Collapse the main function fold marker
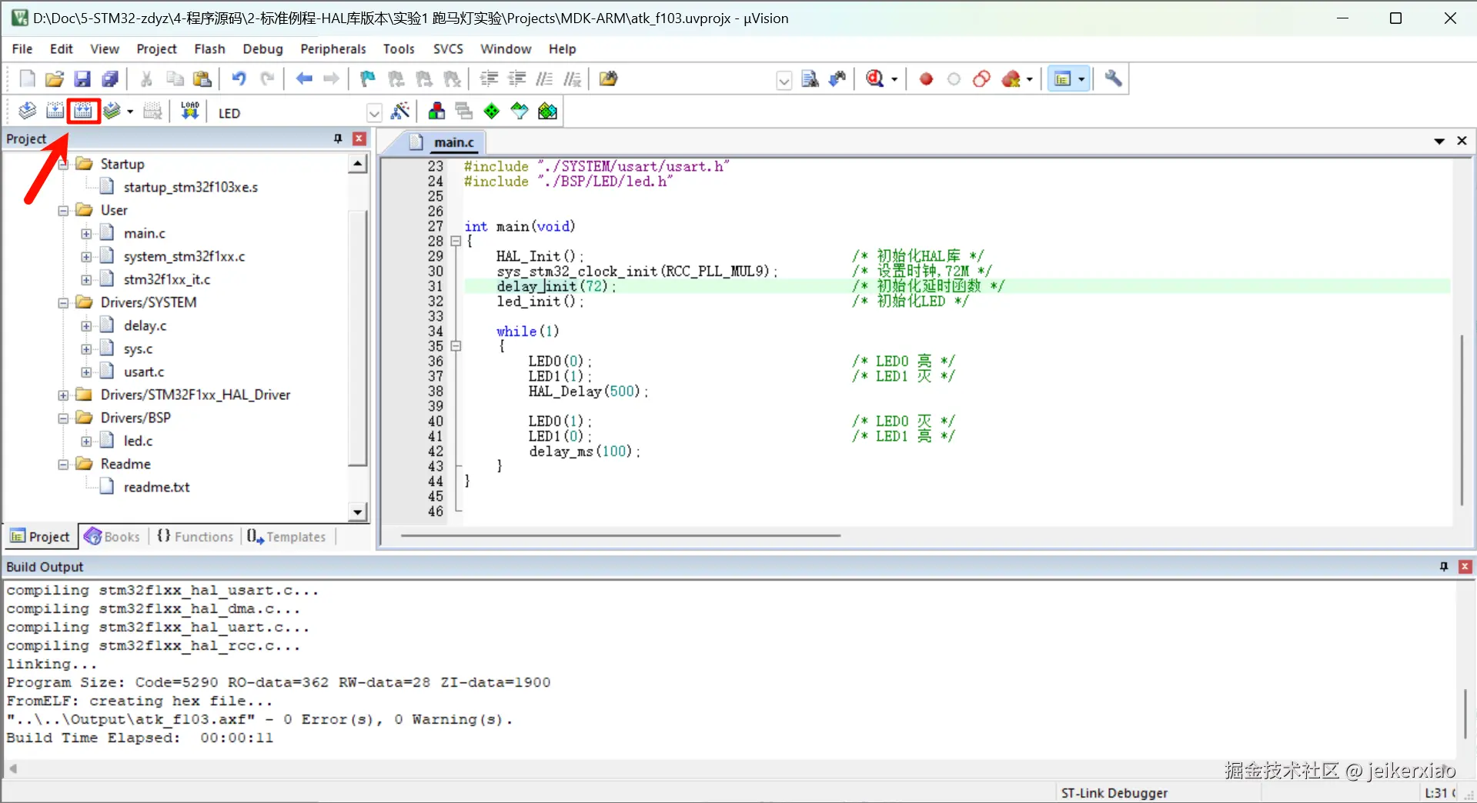This screenshot has height=803, width=1477. coord(456,241)
